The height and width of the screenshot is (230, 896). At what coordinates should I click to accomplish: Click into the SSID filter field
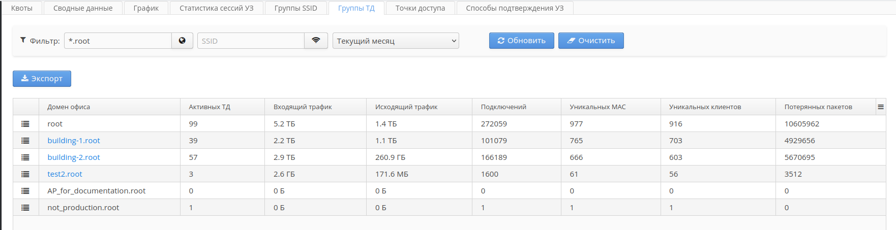click(251, 41)
